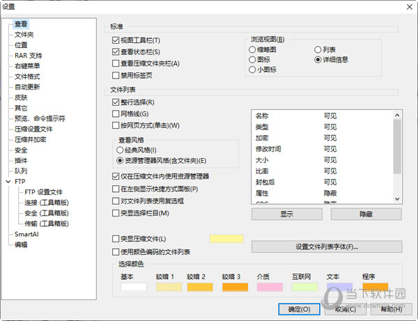
Task: Choose 经典风格(I) radio option
Action: click(x=120, y=150)
